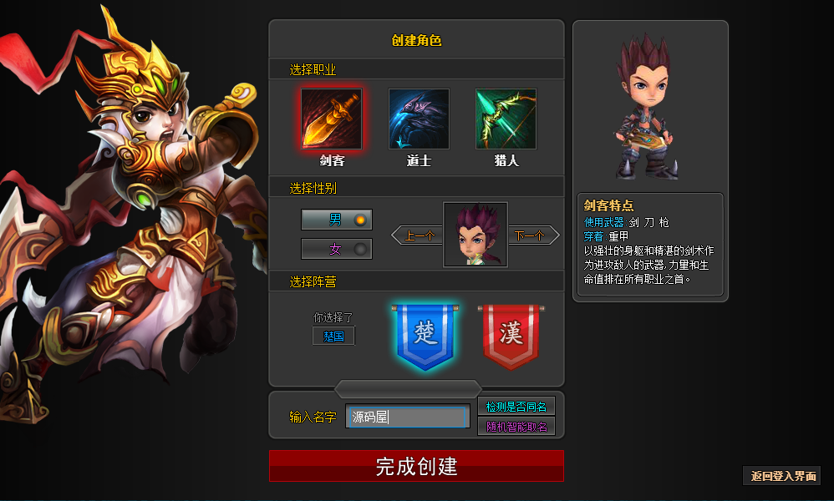834x501 pixels.
Task: Choose the 道士 class icon
Action: point(419,119)
